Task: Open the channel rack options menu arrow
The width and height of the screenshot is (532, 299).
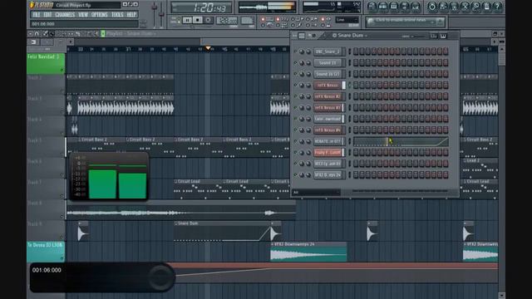Action: (294, 36)
